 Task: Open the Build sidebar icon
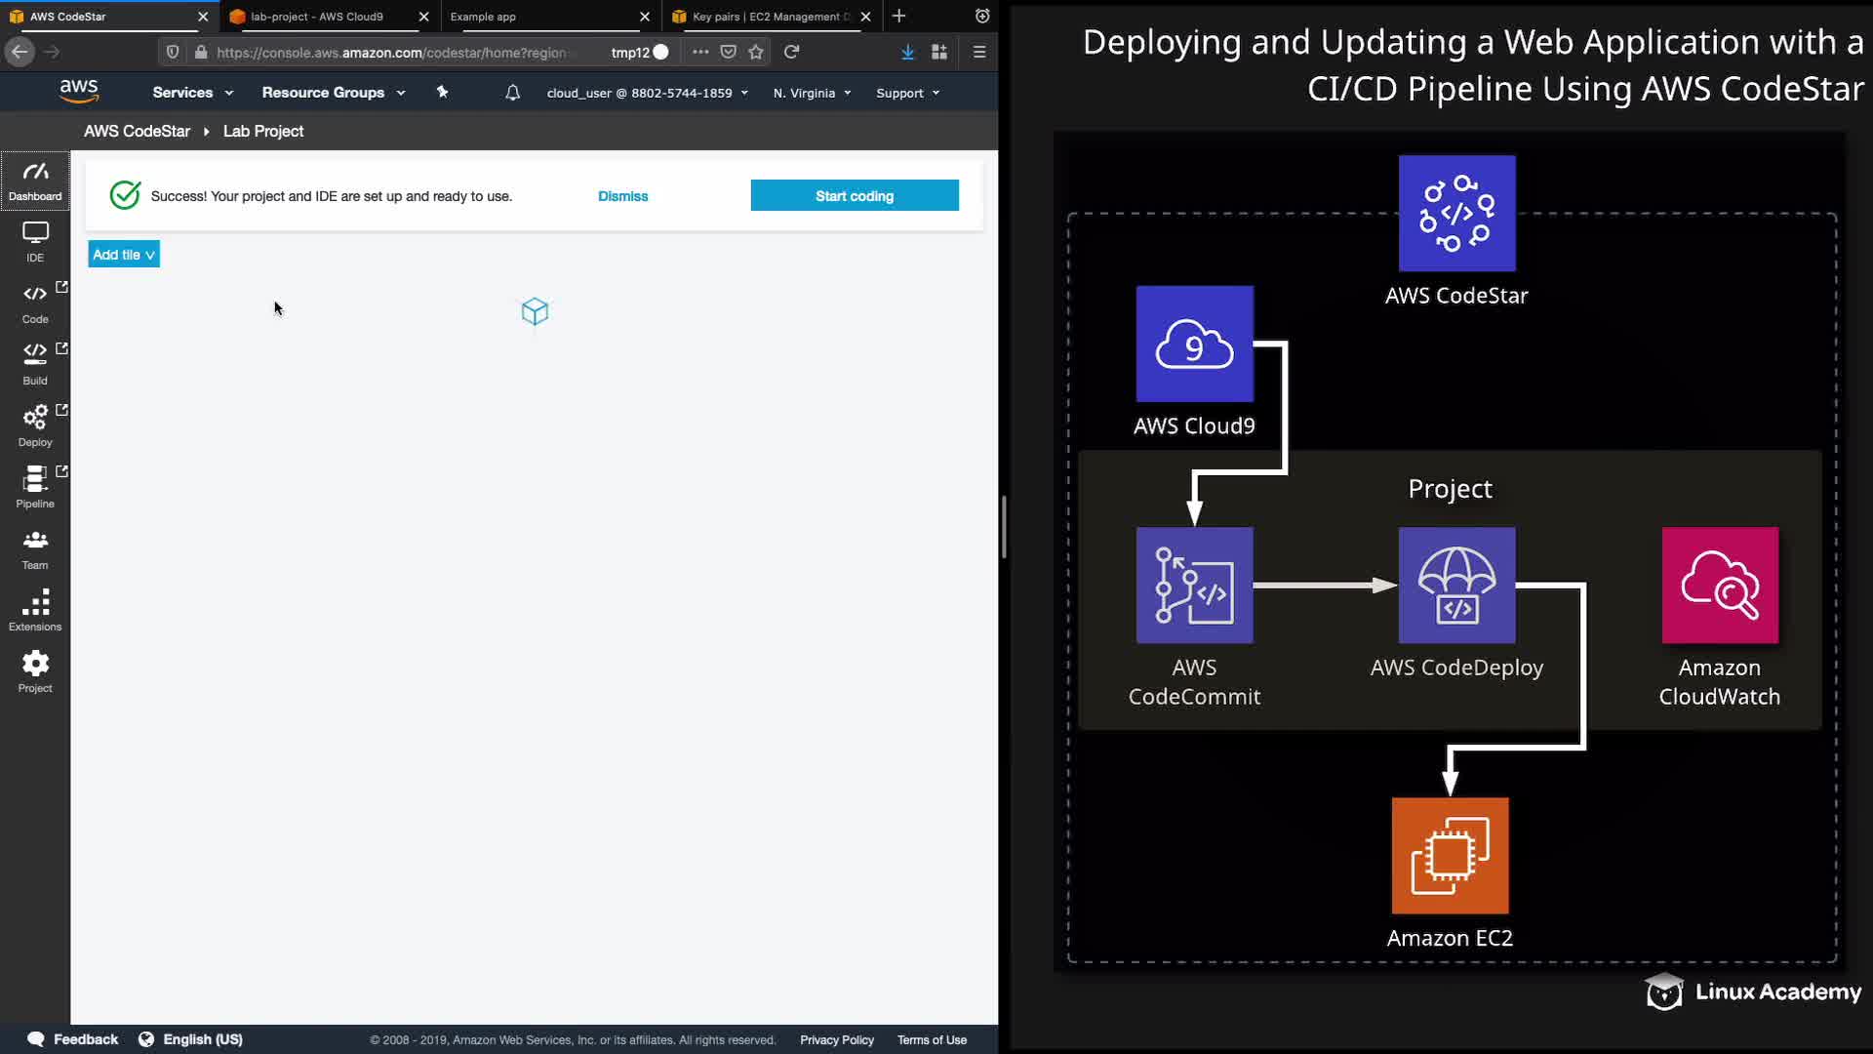[x=35, y=364]
